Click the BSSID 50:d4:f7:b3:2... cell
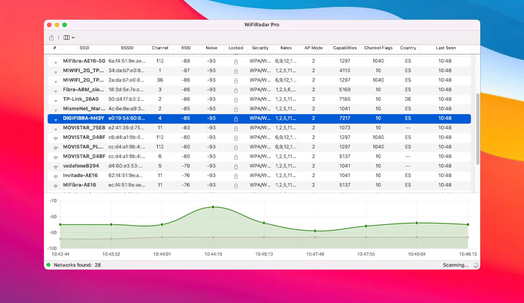Viewport: 524px width, 303px height. click(127, 99)
